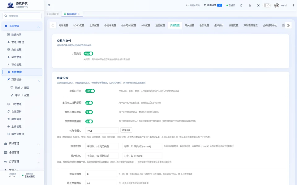297x185 pixels.
Task: Click the 场景说明 button
Action: coord(126,130)
